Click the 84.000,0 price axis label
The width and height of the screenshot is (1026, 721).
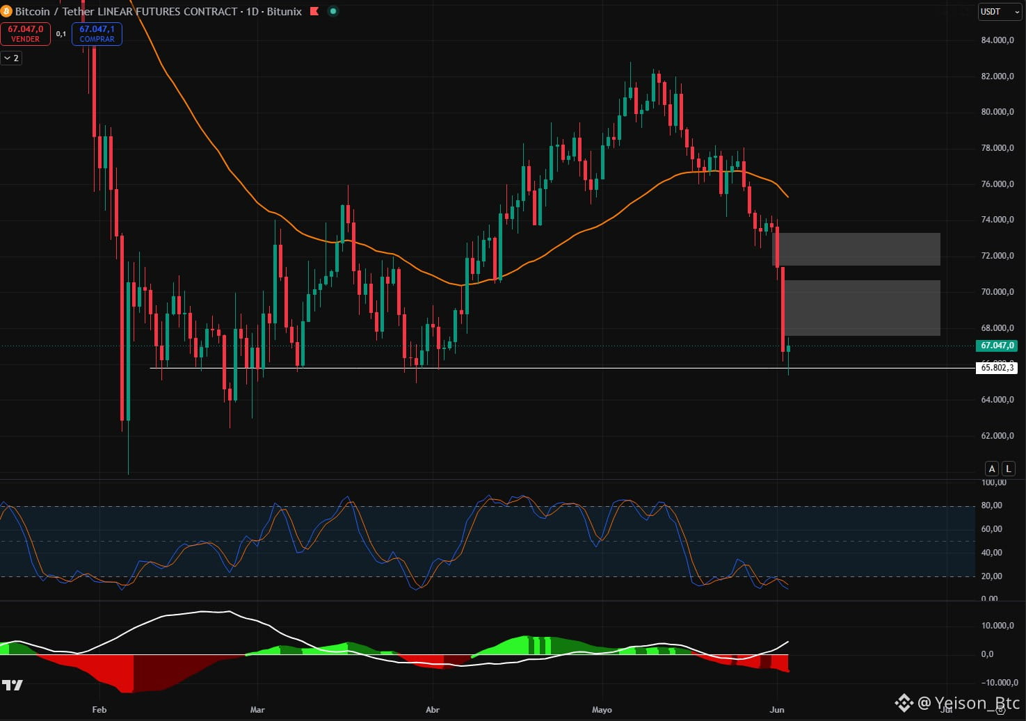(997, 40)
